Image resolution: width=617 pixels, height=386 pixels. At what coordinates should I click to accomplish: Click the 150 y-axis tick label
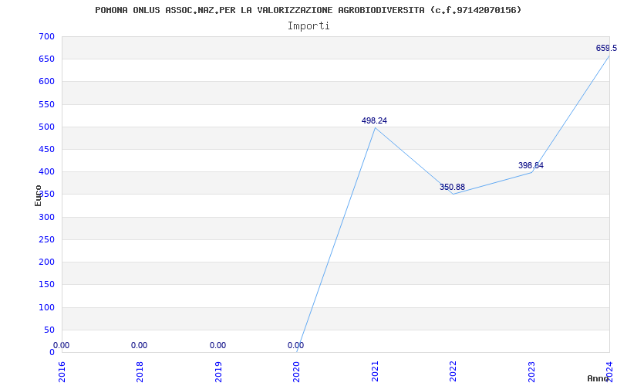47,284
